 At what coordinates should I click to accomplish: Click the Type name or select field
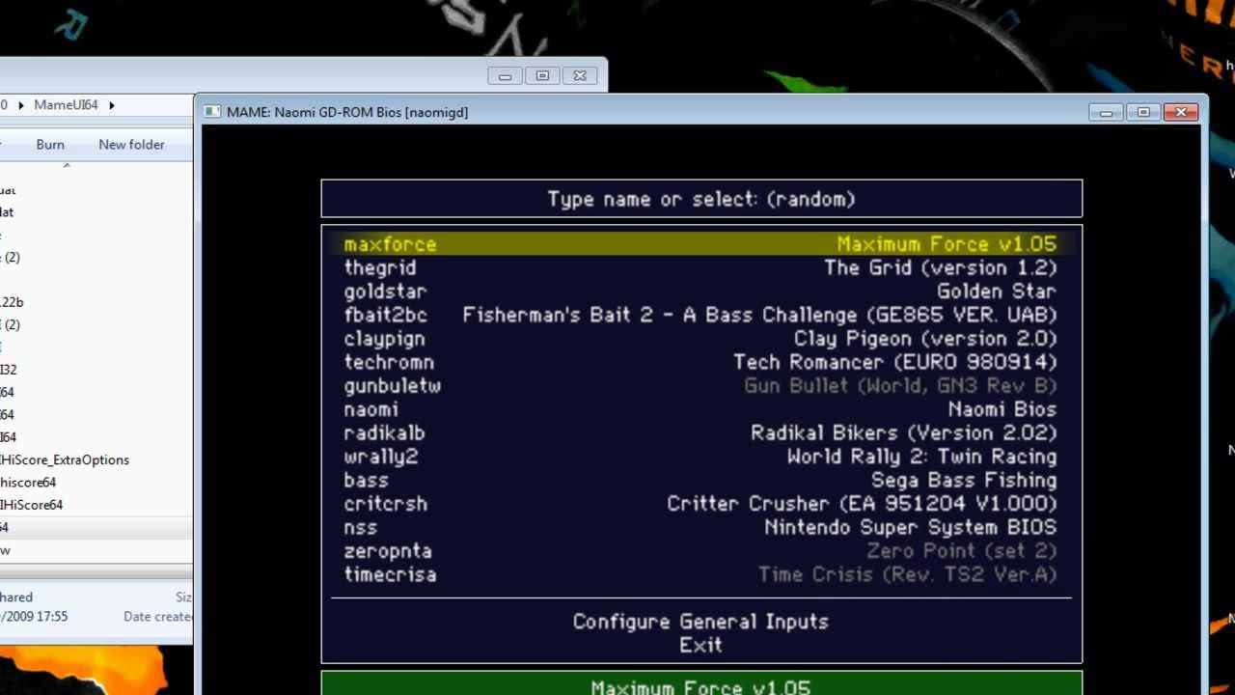click(x=701, y=199)
